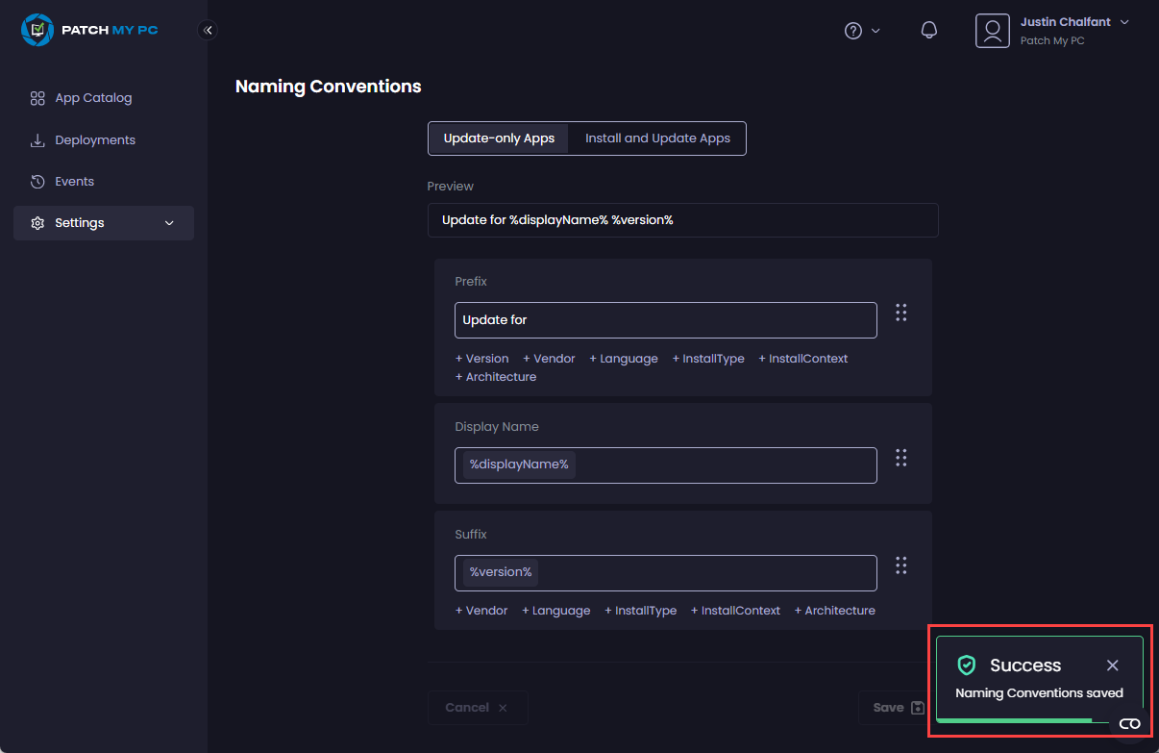Click the help question-mark icon
Screen dimensions: 1159x753
pos(851,30)
